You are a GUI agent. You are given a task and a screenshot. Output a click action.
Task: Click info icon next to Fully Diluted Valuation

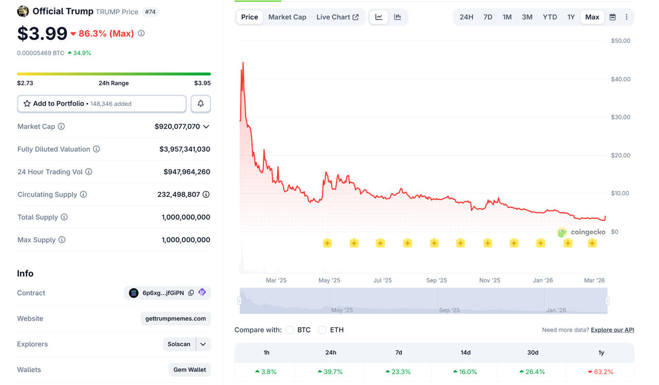96,149
